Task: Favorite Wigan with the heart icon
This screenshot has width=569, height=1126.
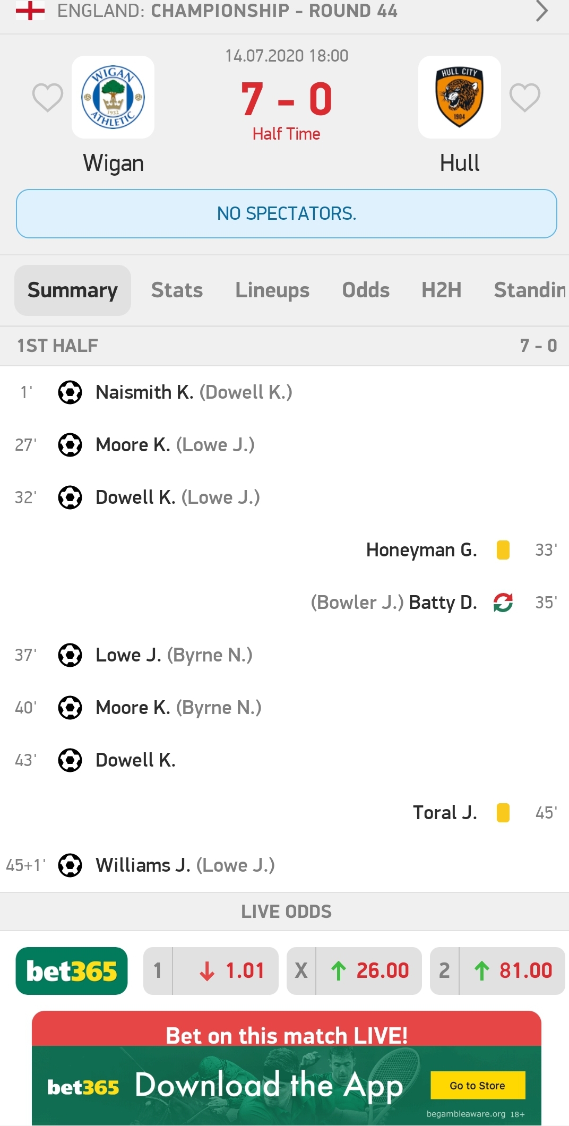Action: (47, 97)
